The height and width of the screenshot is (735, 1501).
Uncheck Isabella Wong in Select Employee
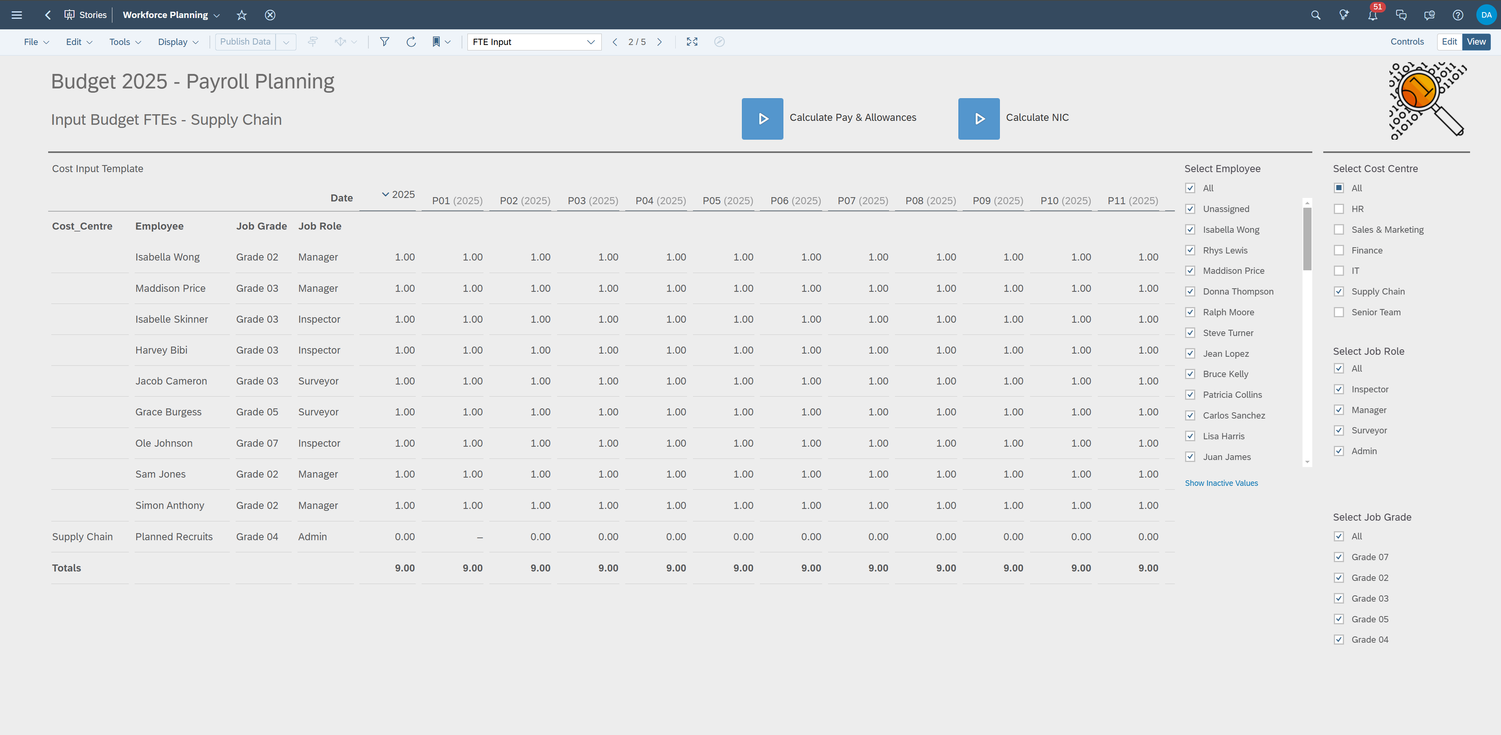click(x=1191, y=230)
